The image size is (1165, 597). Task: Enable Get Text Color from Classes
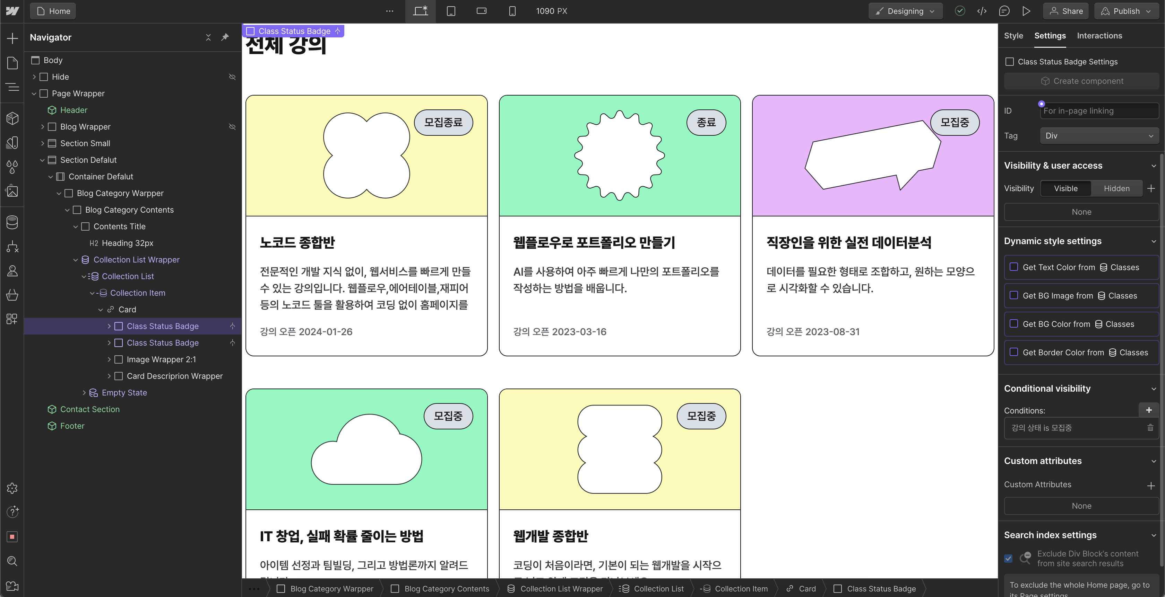1014,267
